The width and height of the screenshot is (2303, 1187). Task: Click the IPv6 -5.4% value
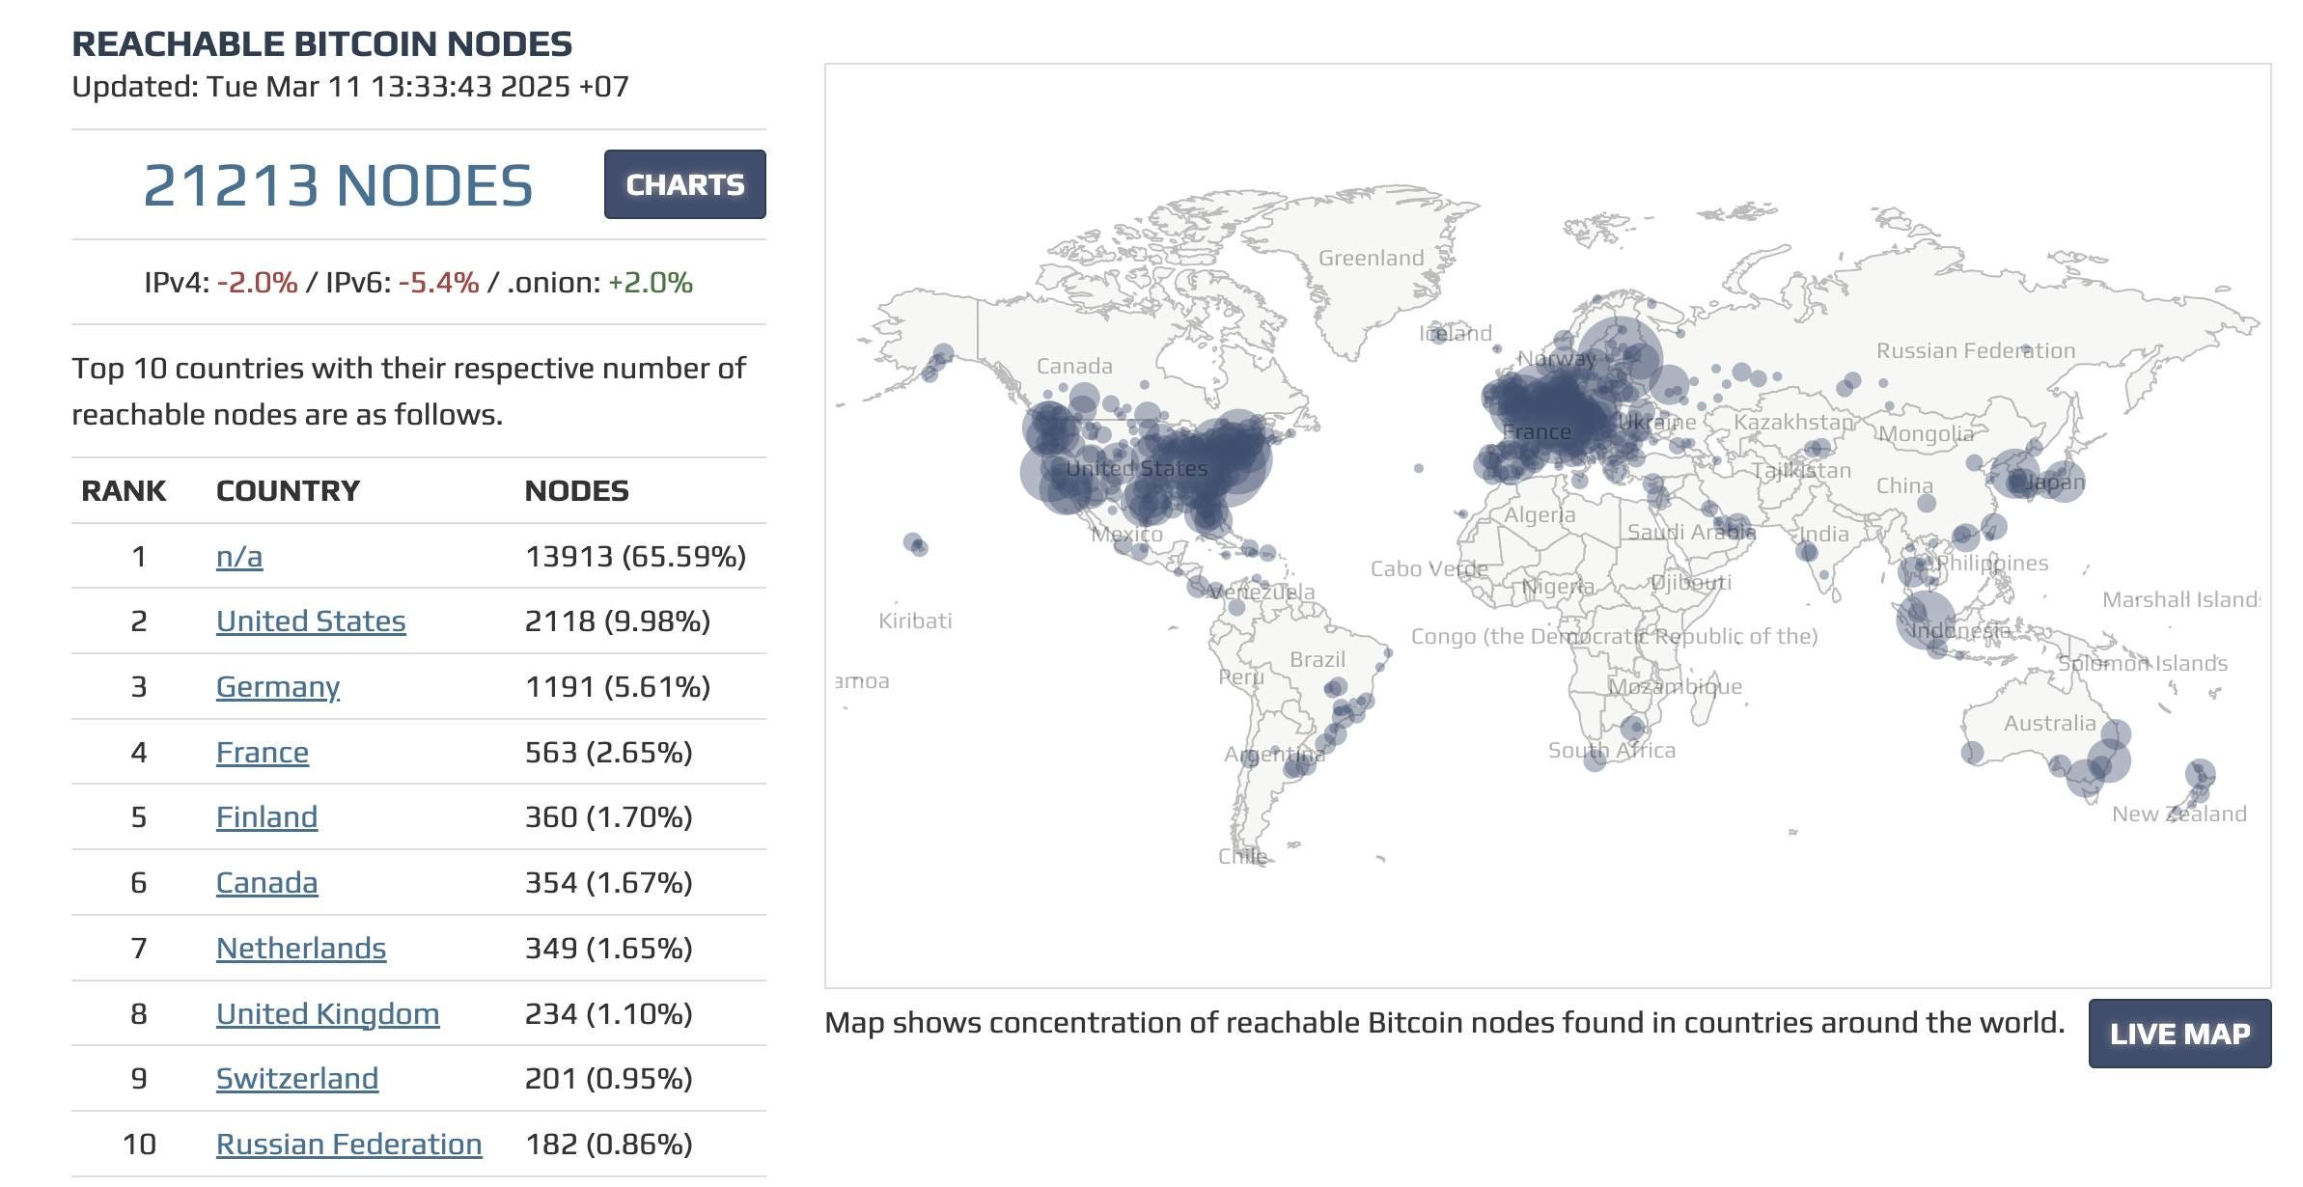click(438, 282)
